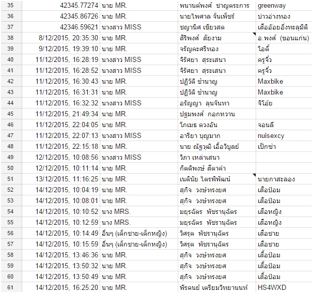This screenshot has width=313, height=293.
Task: Select MRS. title cell in row 54
Action: pos(139,211)
